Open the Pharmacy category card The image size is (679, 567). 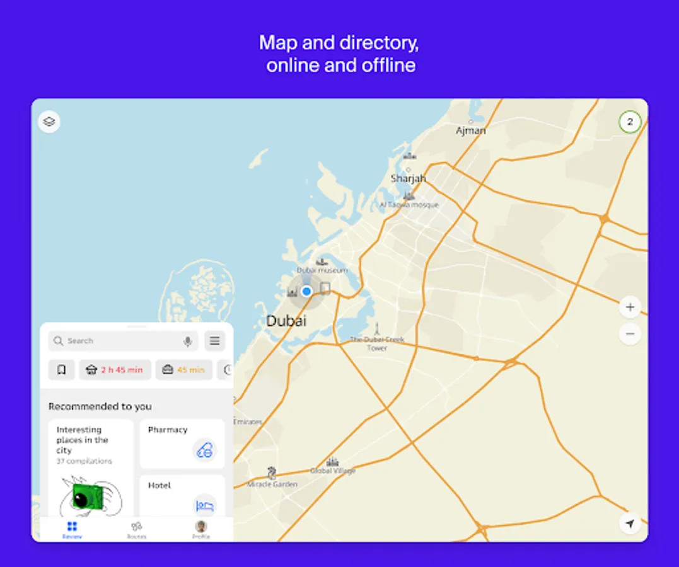tap(182, 444)
